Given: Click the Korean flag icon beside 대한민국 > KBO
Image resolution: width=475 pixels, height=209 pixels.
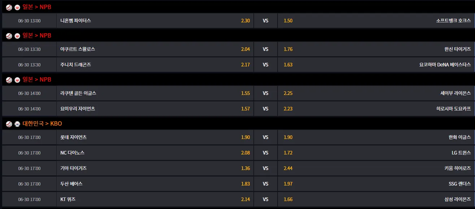Looking at the screenshot, I should [17, 124].
